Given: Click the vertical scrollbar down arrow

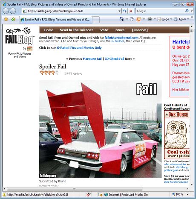Looking at the screenshot, I should [192, 184].
